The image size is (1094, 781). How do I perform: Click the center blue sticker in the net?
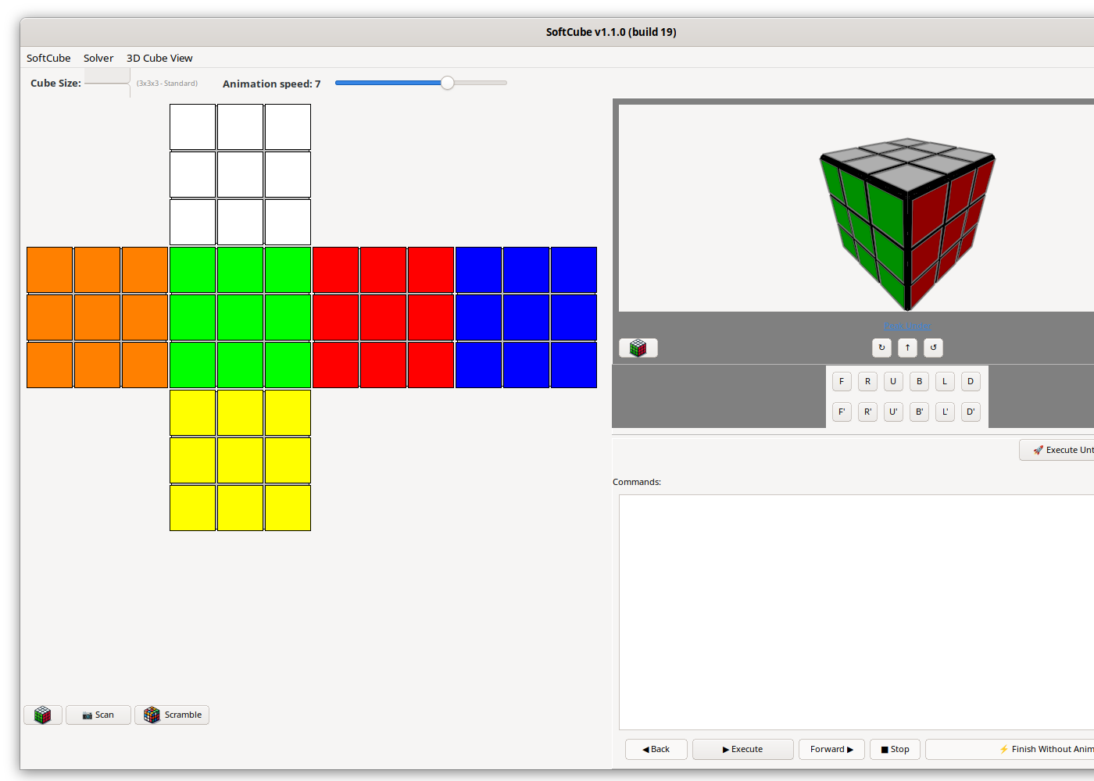tap(526, 317)
